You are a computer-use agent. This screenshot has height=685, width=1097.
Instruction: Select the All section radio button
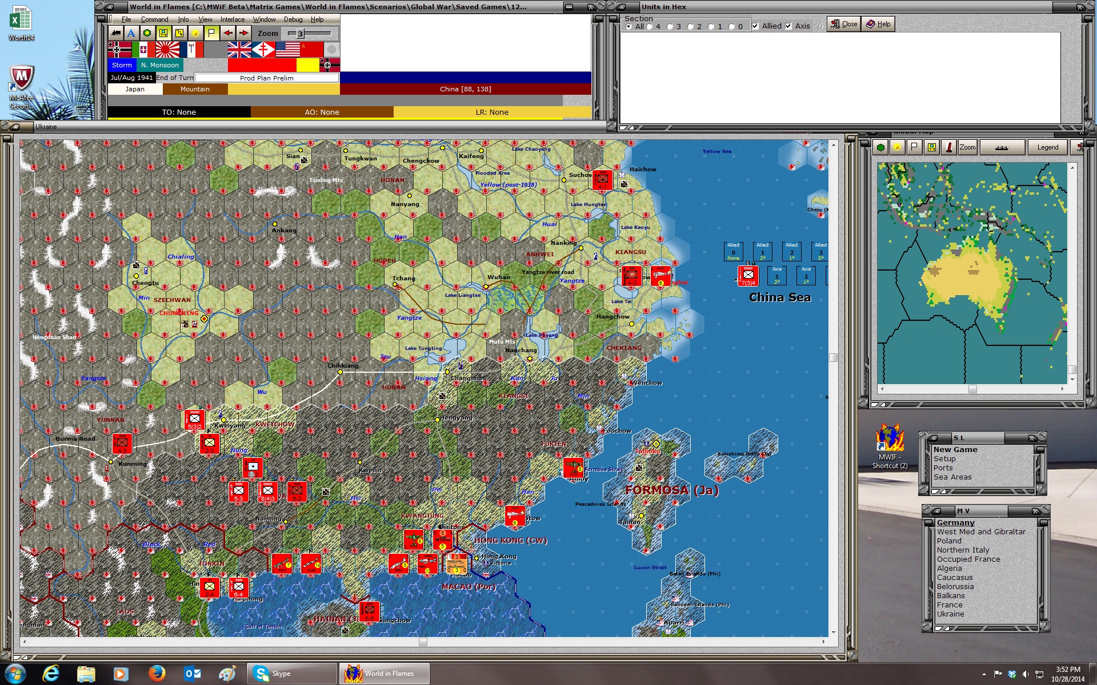[x=629, y=26]
